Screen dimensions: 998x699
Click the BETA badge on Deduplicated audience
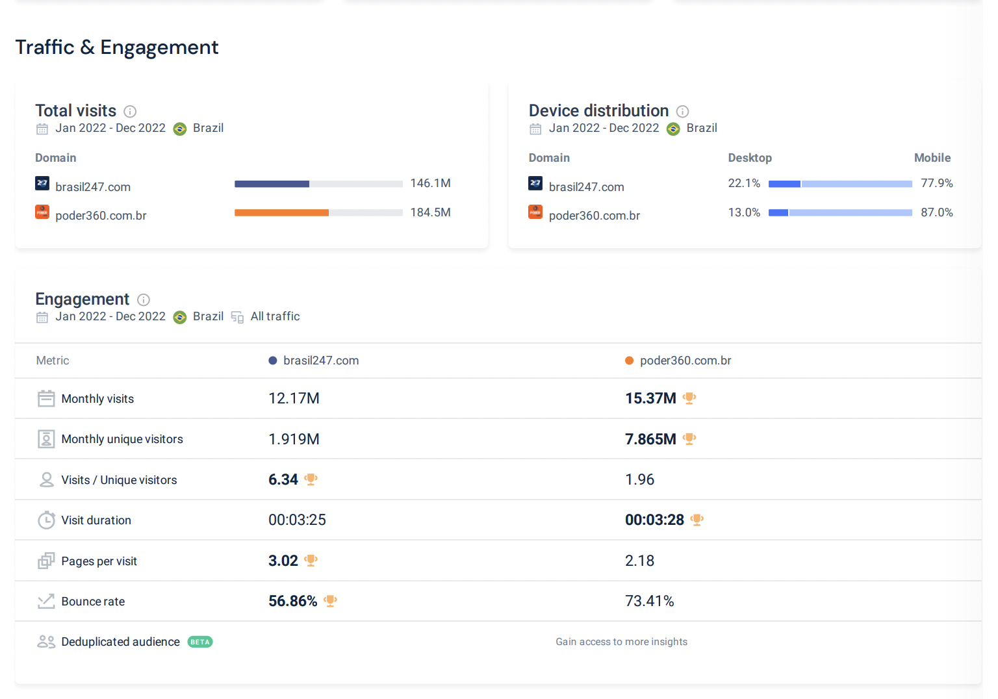click(200, 642)
